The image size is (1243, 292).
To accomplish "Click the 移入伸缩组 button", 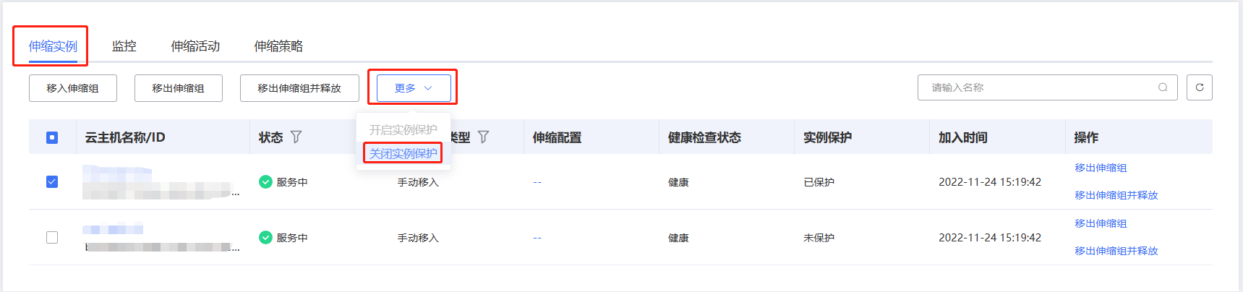I will point(72,88).
